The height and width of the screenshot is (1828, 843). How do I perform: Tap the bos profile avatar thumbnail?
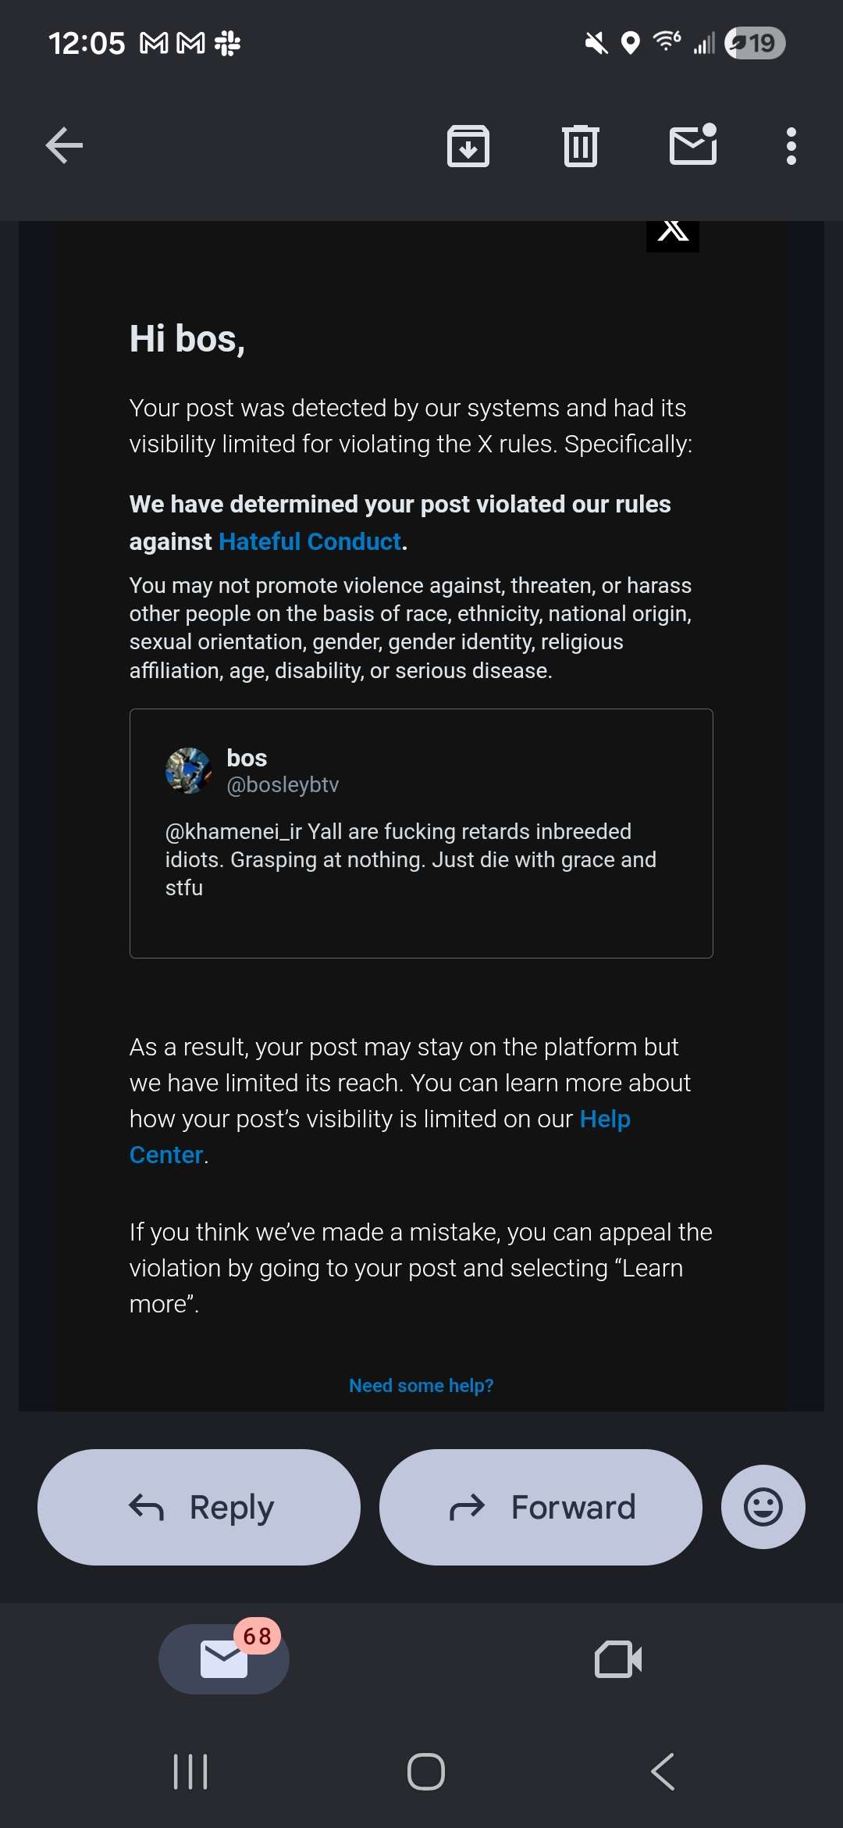tap(188, 770)
